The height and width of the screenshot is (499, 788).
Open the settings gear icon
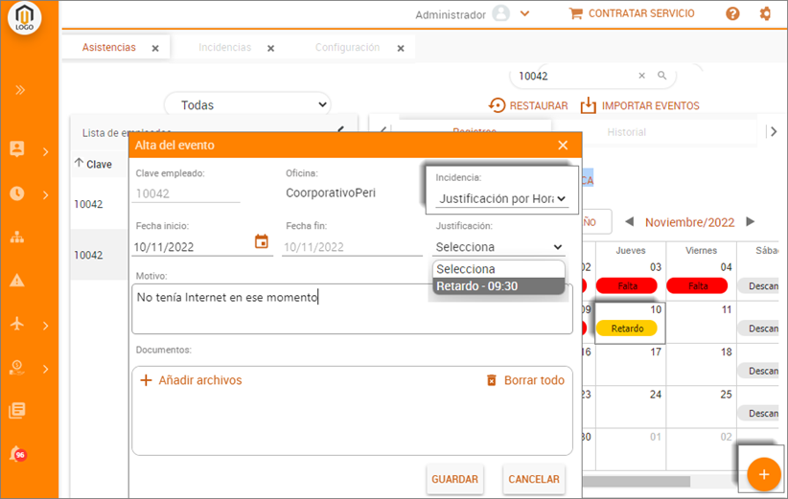pyautogui.click(x=764, y=13)
